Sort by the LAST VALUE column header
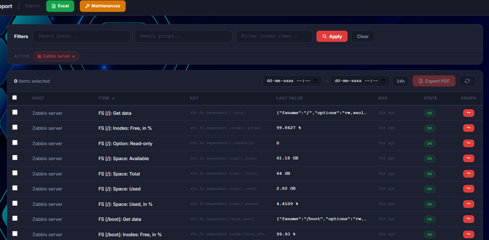Image resolution: width=489 pixels, height=240 pixels. [289, 98]
